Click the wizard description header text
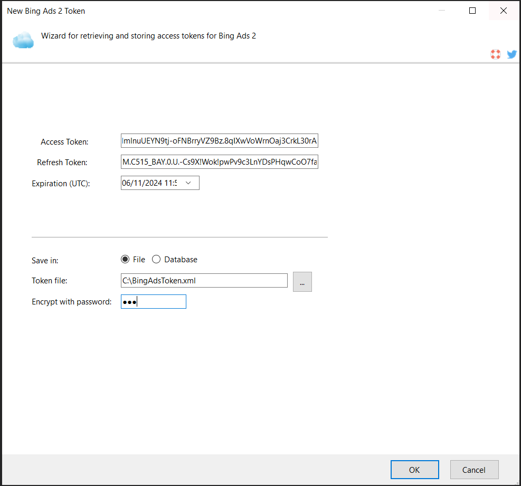 click(x=148, y=36)
